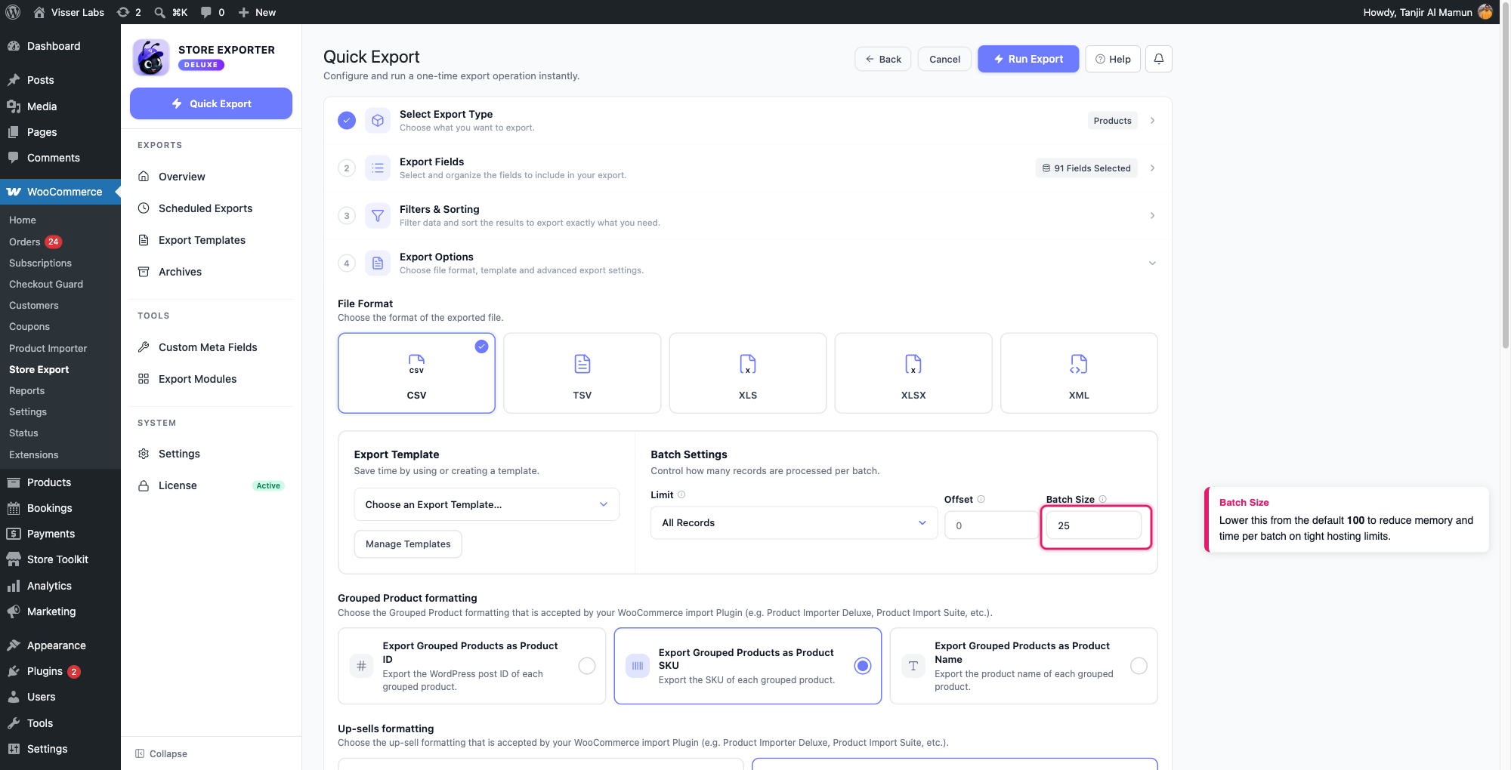Click the Cancel button
Viewport: 1511px width, 770px height.
coord(944,59)
